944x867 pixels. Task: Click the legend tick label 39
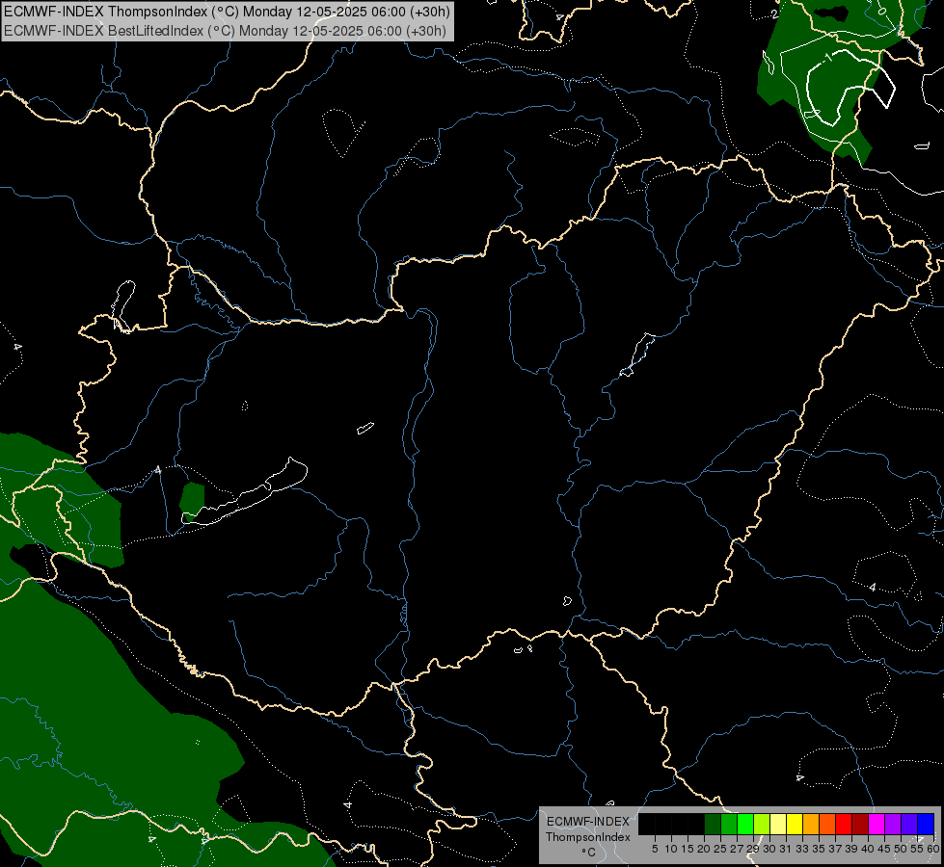pyautogui.click(x=851, y=849)
